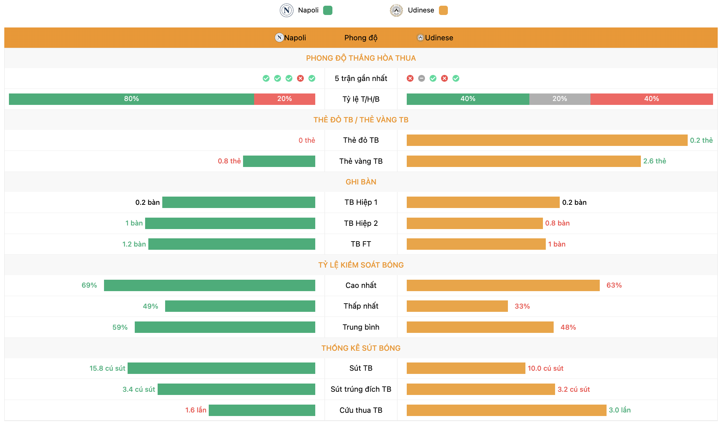The image size is (722, 426).
Task: Click Napoli's '3.4 cú sút' value
Action: click(x=139, y=389)
